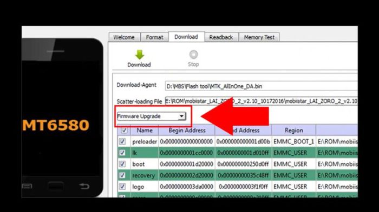Click EMMC_USER region in boot row
Image resolution: width=379 pixels, height=212 pixels.
click(293, 164)
